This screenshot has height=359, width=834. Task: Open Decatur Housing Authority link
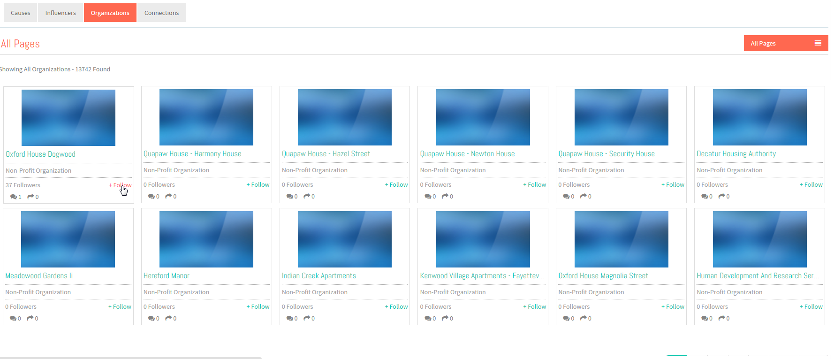[x=736, y=153]
